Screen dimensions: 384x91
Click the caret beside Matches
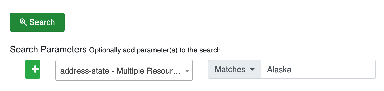(x=252, y=70)
